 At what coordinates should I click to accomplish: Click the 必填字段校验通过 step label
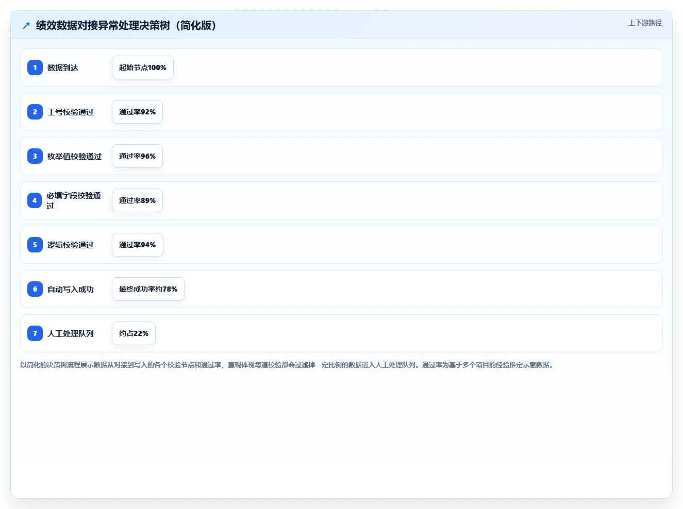[74, 200]
